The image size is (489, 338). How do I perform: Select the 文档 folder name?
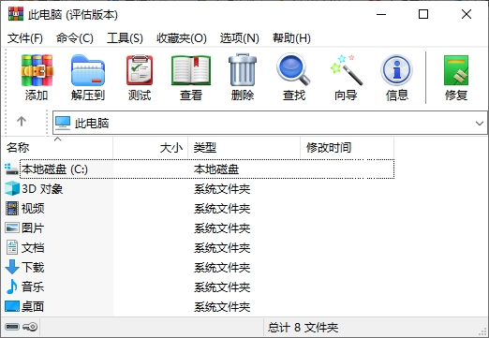tap(33, 248)
